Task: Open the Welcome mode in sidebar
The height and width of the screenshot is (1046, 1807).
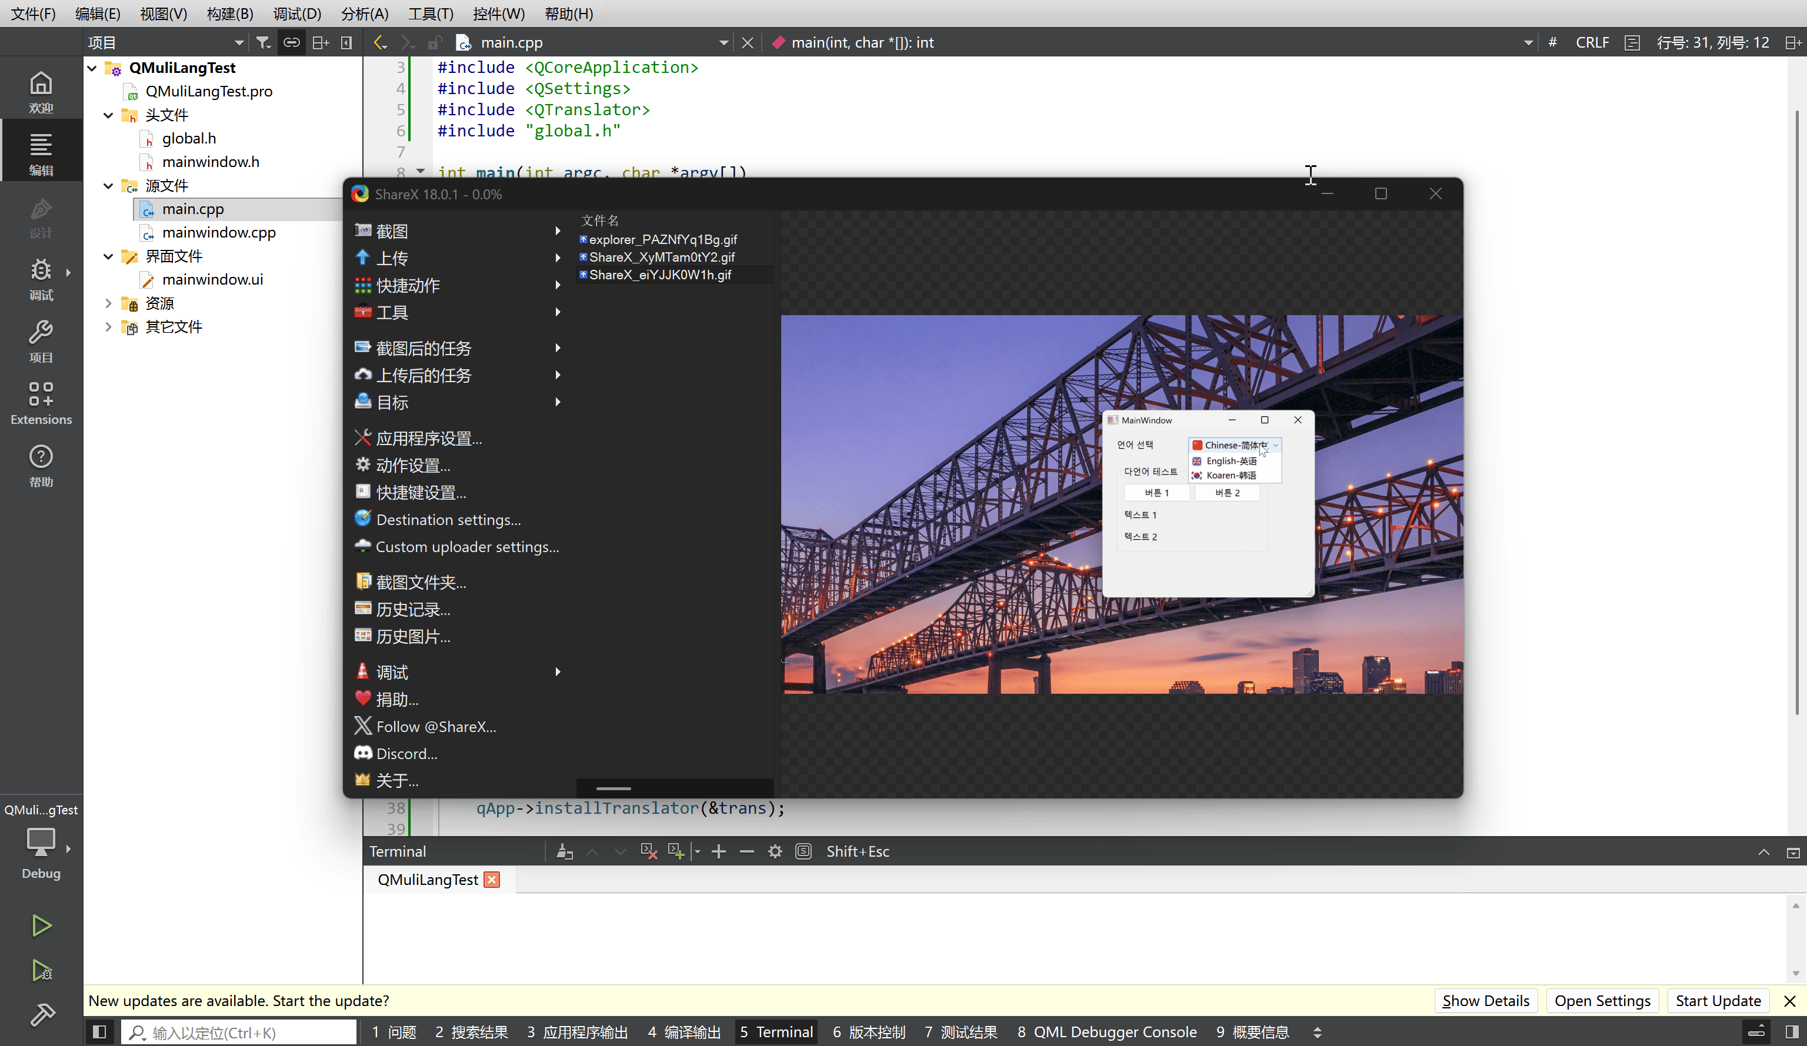Action: 41,92
